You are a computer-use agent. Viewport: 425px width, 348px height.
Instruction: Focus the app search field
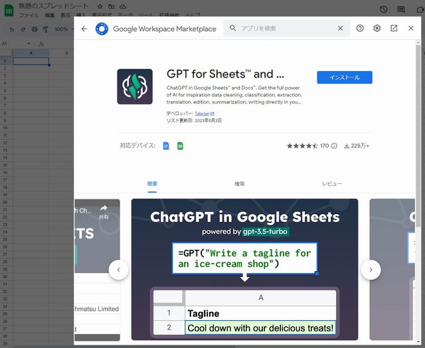(x=287, y=28)
